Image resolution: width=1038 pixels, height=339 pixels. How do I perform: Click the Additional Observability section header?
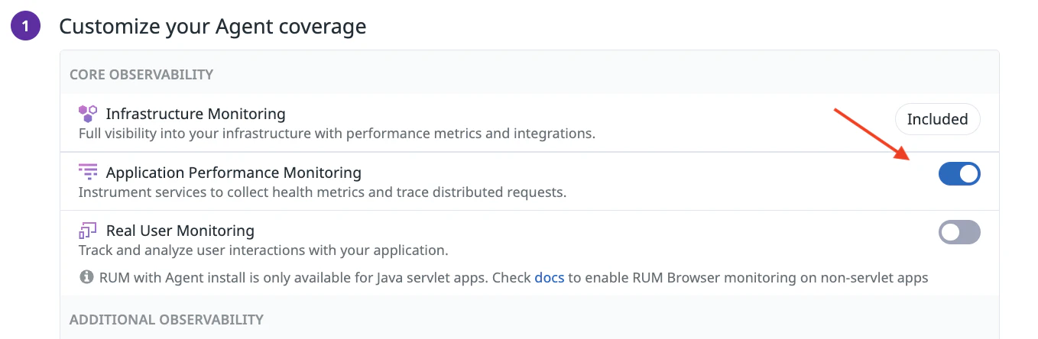167,319
